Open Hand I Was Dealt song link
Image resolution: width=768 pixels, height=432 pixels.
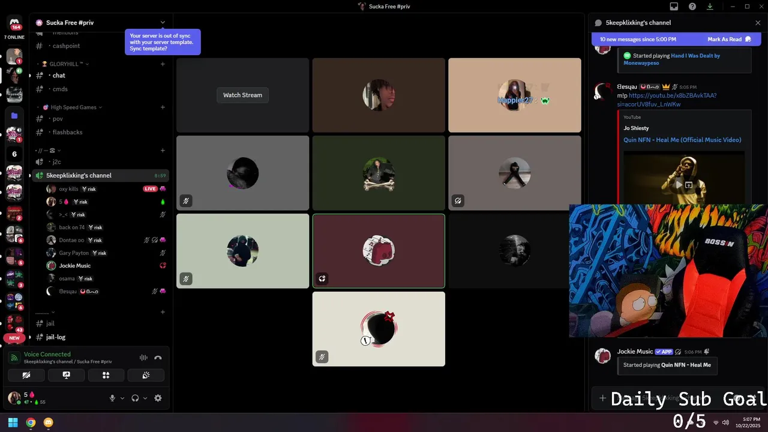click(x=671, y=59)
